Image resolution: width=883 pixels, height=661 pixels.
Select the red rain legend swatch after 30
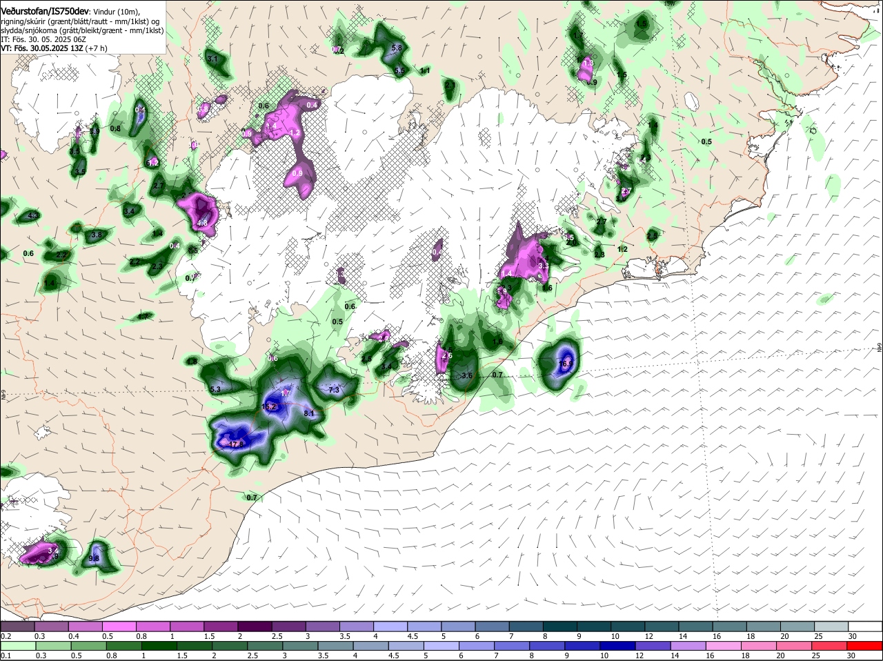coord(864,646)
